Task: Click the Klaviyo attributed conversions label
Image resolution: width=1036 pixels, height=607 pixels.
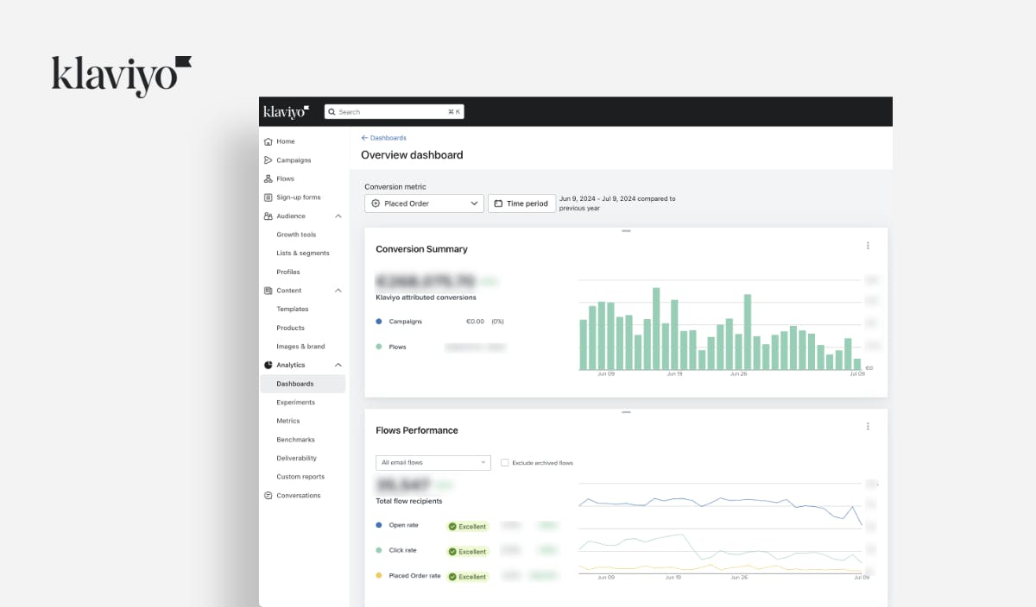Action: pyautogui.click(x=426, y=297)
